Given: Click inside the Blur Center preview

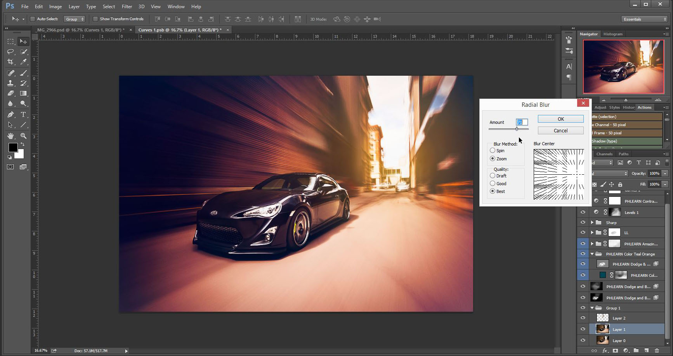Looking at the screenshot, I should coord(559,175).
